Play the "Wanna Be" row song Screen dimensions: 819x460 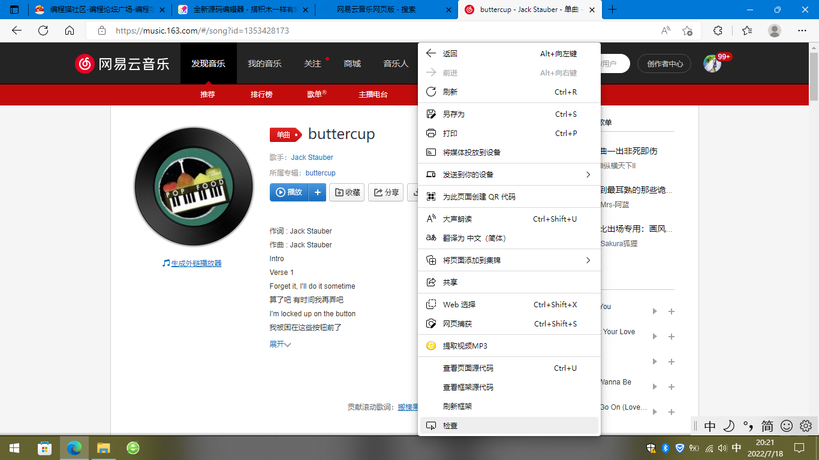click(655, 387)
